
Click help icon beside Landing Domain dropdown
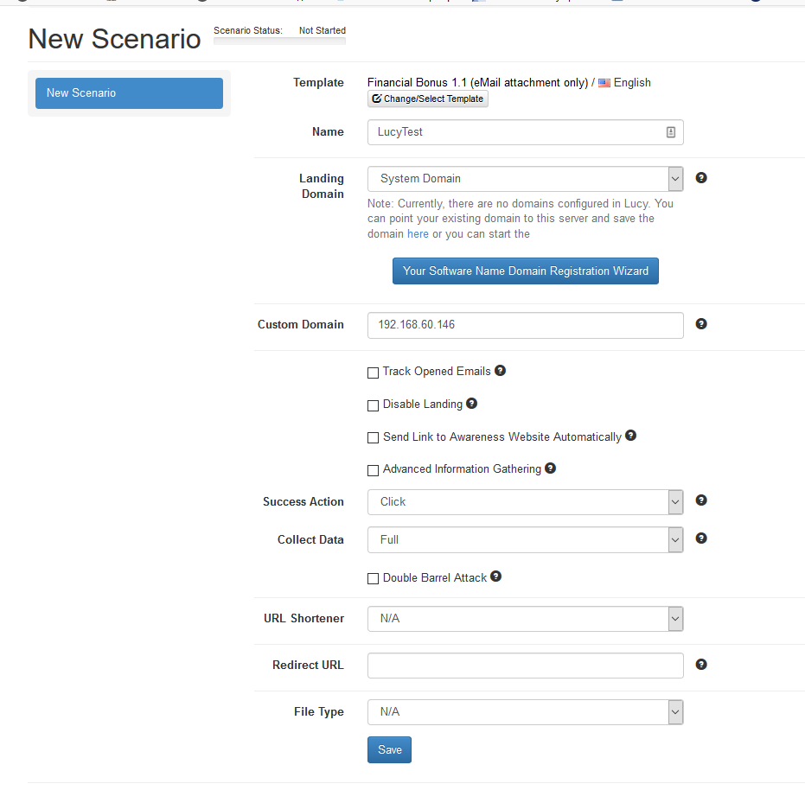click(700, 177)
